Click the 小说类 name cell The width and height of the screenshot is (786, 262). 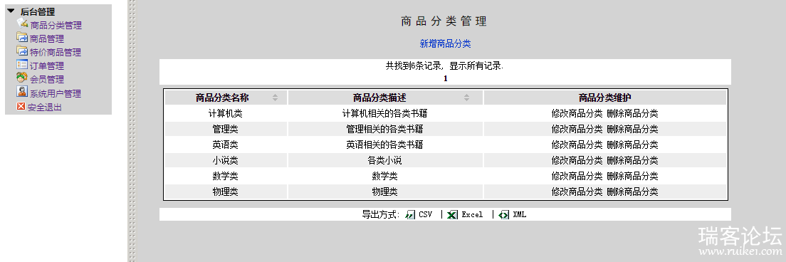(226, 161)
